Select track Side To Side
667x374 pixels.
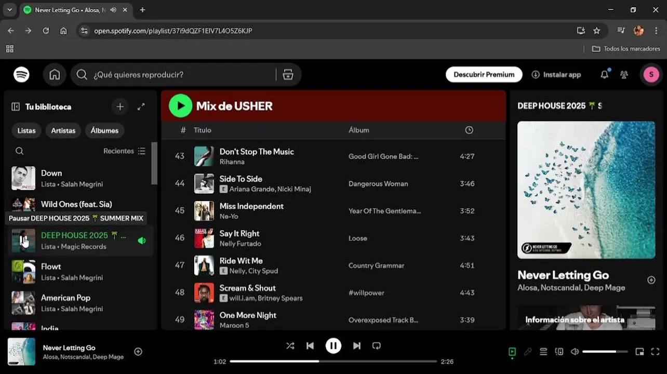click(241, 179)
